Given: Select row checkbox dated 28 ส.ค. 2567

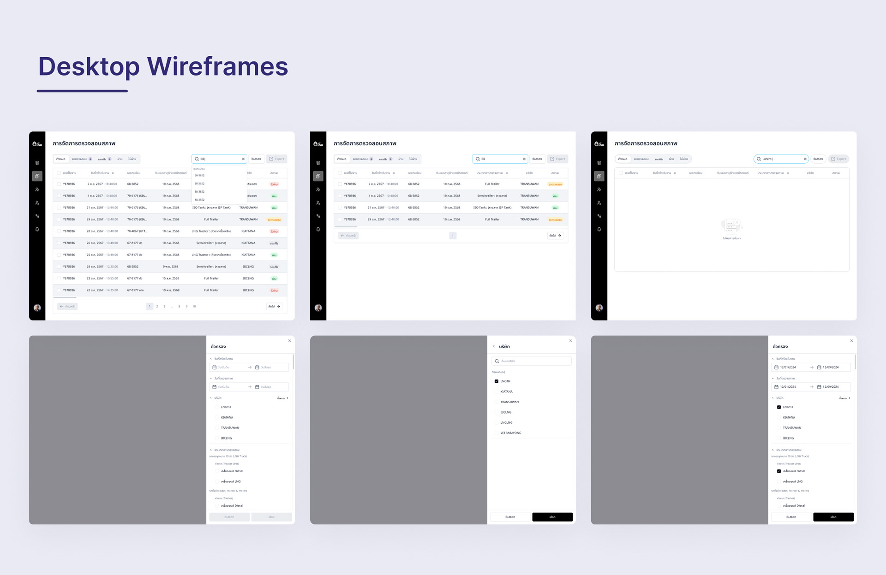Looking at the screenshot, I should tap(59, 231).
